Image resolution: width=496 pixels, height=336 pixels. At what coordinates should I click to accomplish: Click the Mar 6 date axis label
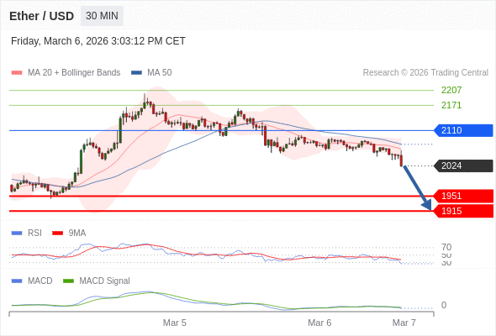click(x=319, y=323)
